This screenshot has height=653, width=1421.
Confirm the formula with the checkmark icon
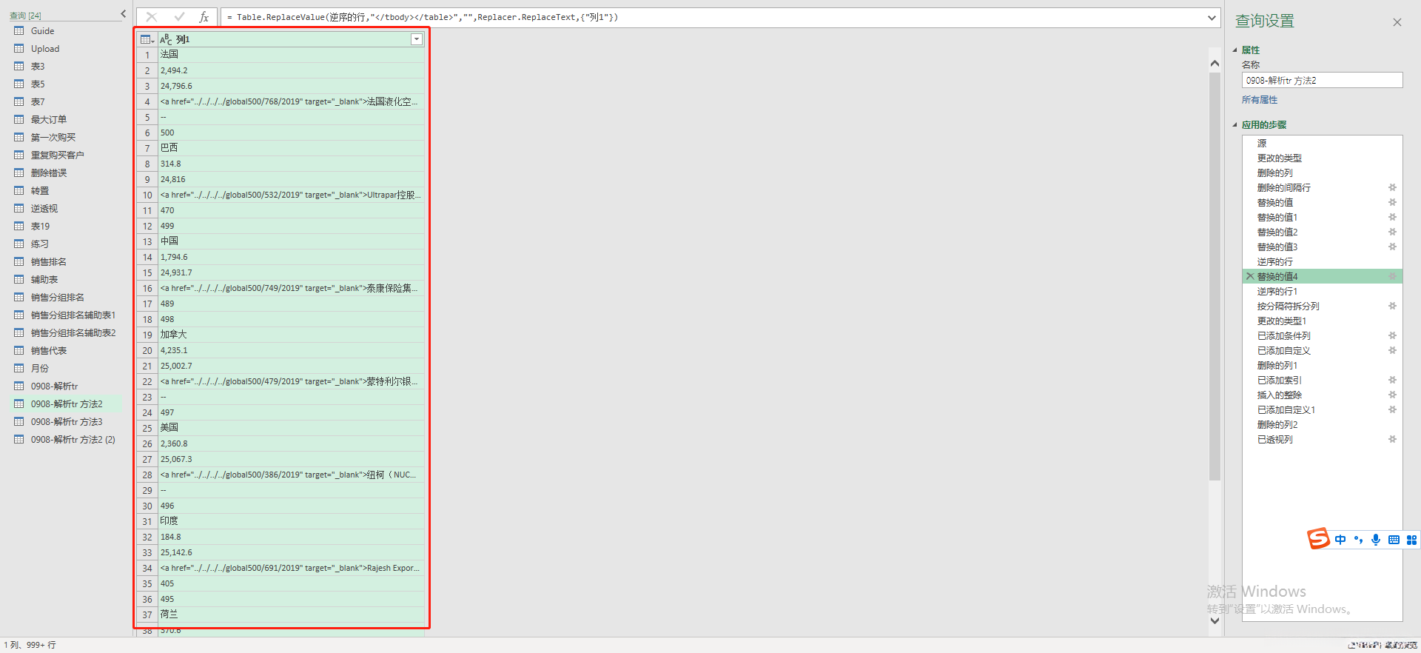coord(179,17)
